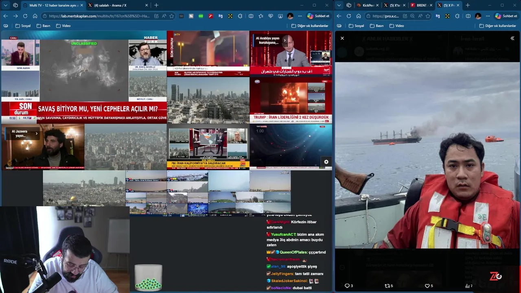The image size is (521, 293).
Task: Open new tab in right browser
Action: (x=467, y=5)
